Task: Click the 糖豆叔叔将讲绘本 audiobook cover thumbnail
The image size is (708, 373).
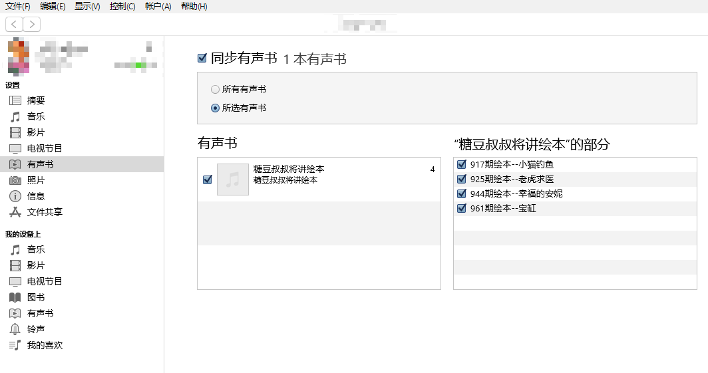Action: pos(233,180)
